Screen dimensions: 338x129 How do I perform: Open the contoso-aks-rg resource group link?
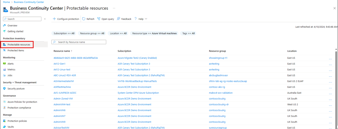point(218,87)
